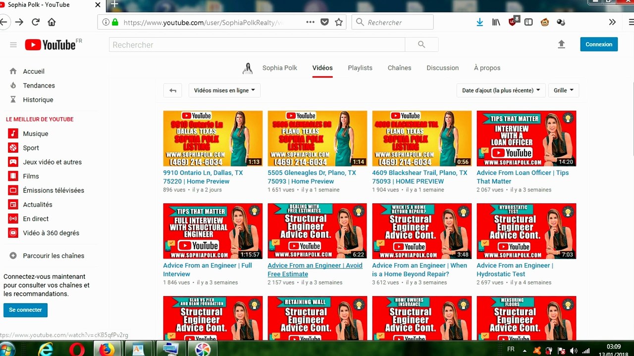634x356 pixels.
Task: Click the YouTube upload video icon
Action: point(561,44)
